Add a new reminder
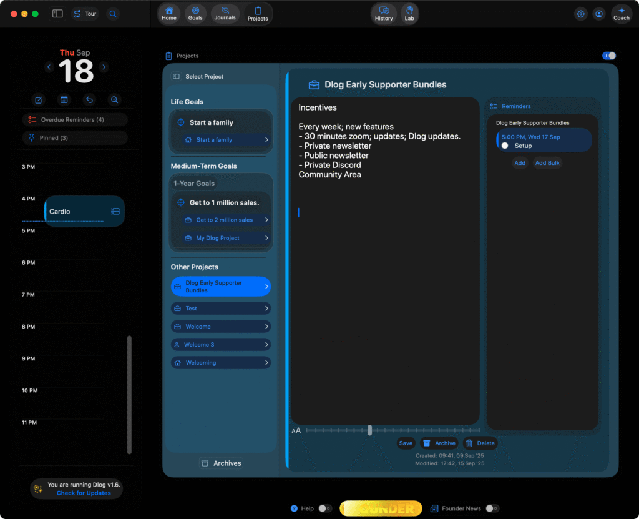The height and width of the screenshot is (519, 639). [520, 163]
